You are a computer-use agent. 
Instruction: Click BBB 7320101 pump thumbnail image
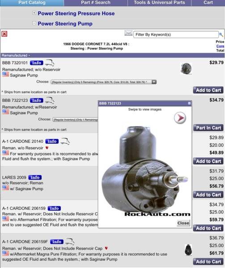click(x=186, y=68)
